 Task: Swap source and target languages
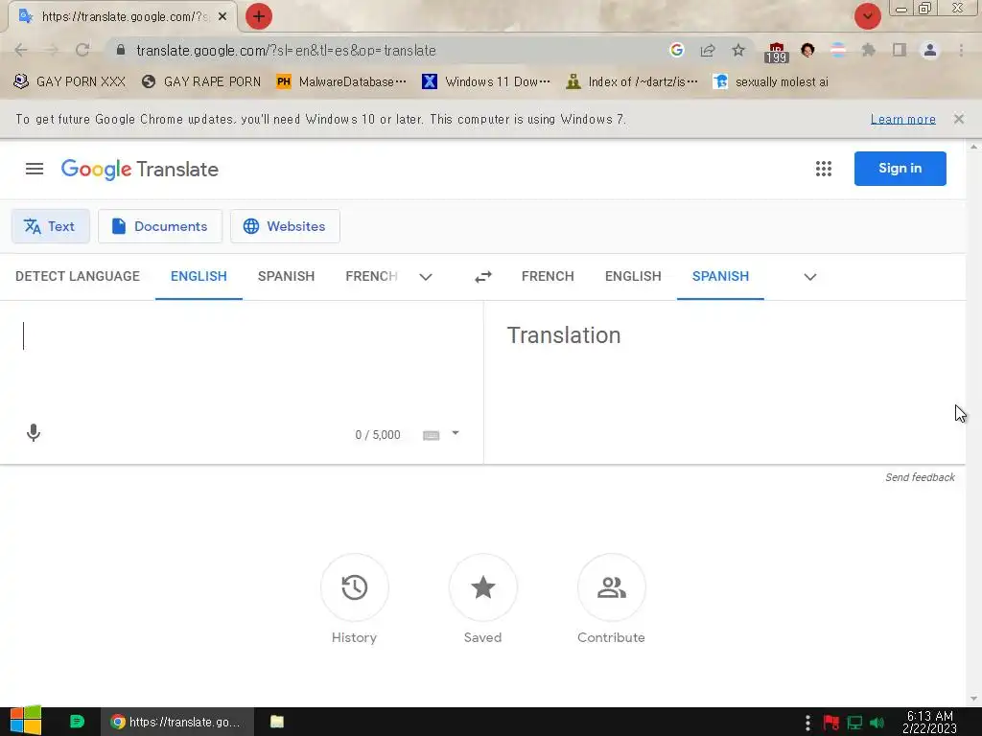483,277
